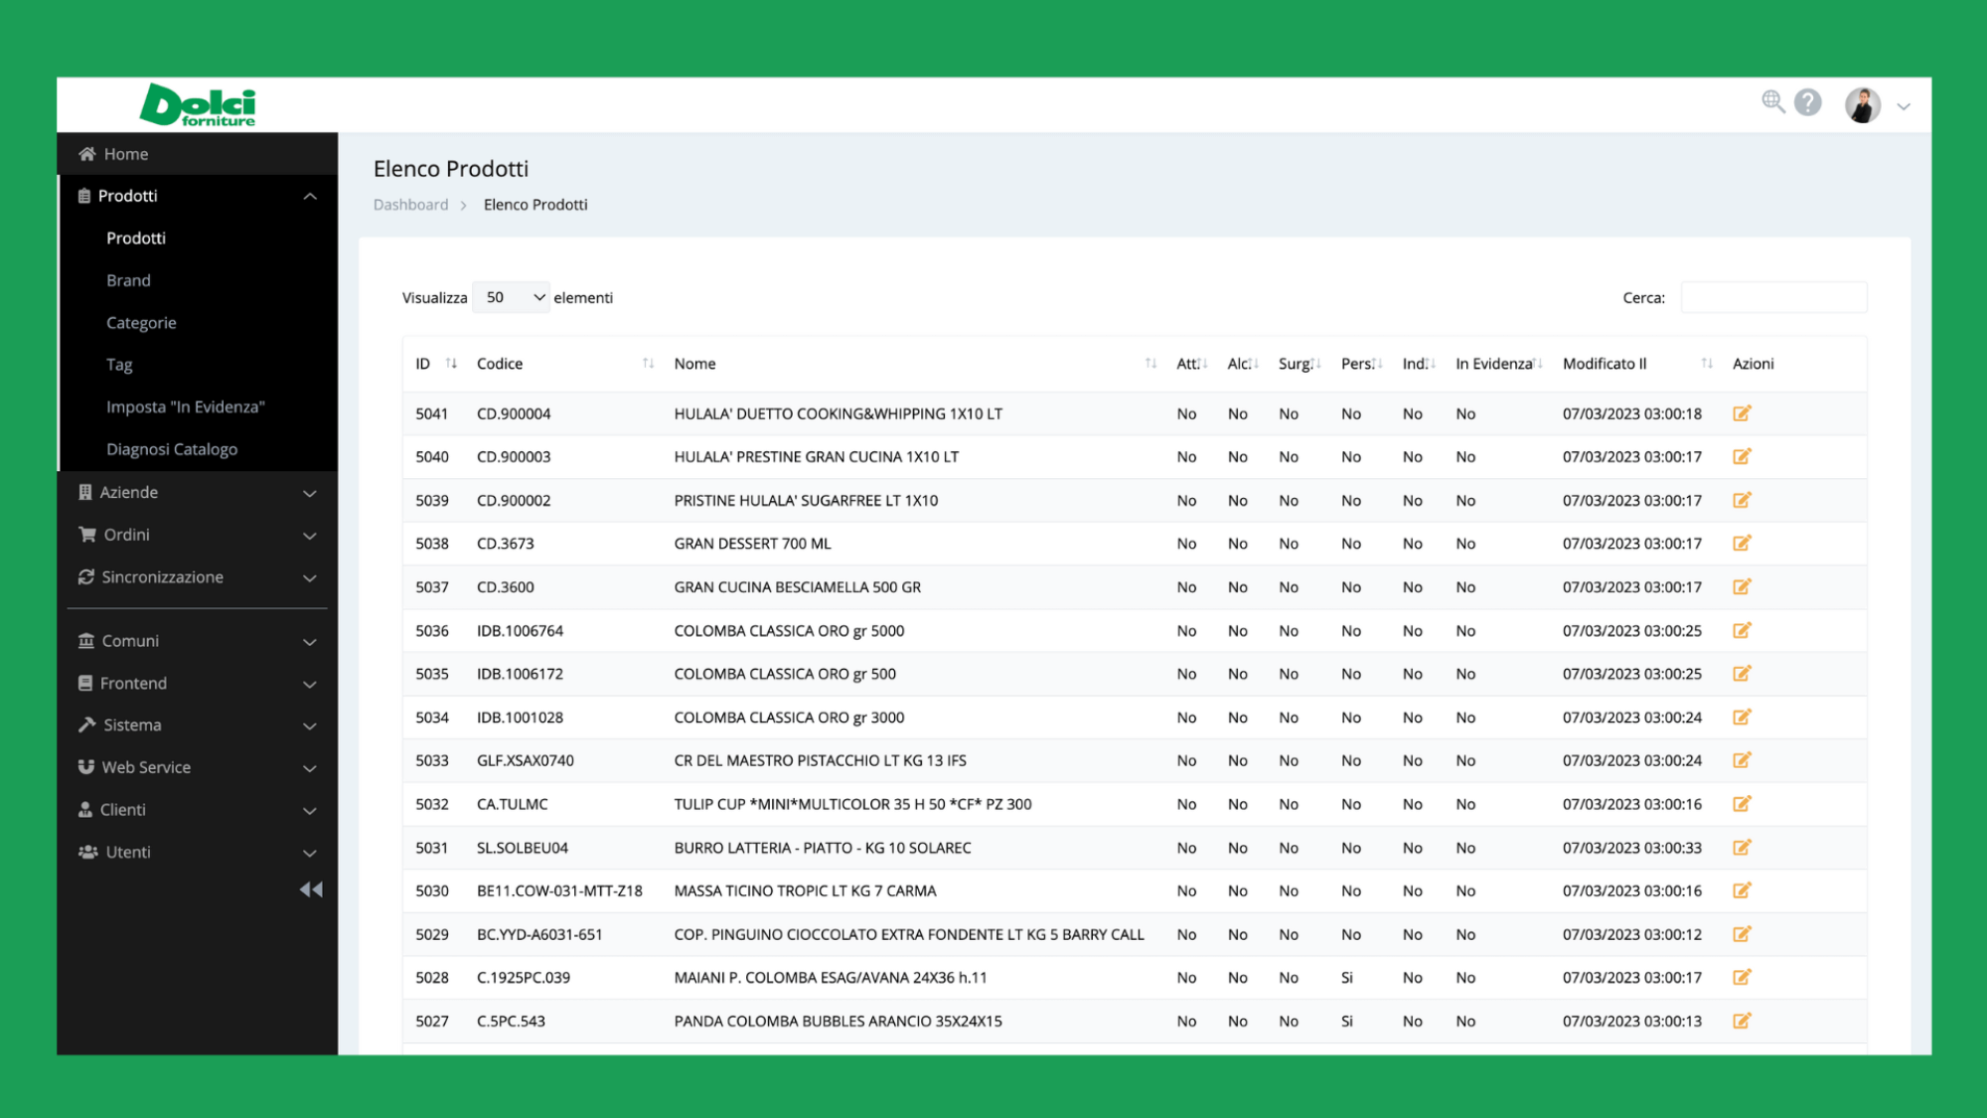
Task: Expand the user account dropdown arrow
Action: coord(1904,106)
